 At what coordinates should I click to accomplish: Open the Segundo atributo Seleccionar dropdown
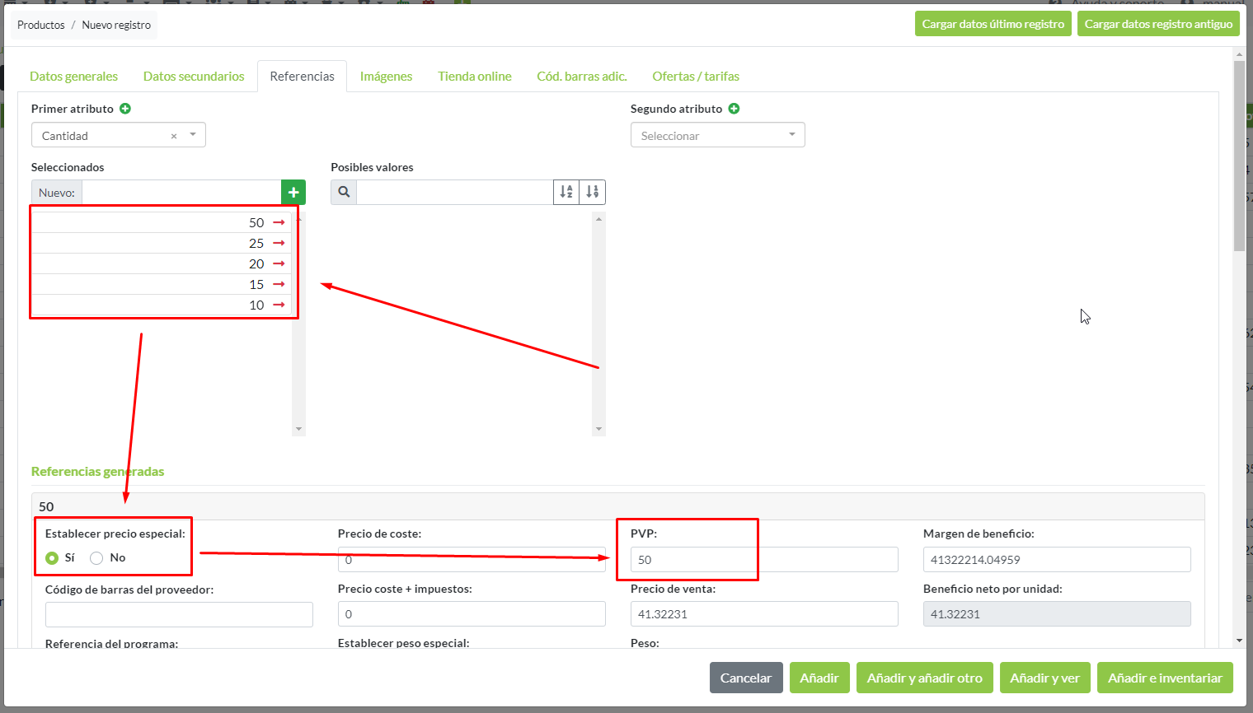click(x=717, y=136)
